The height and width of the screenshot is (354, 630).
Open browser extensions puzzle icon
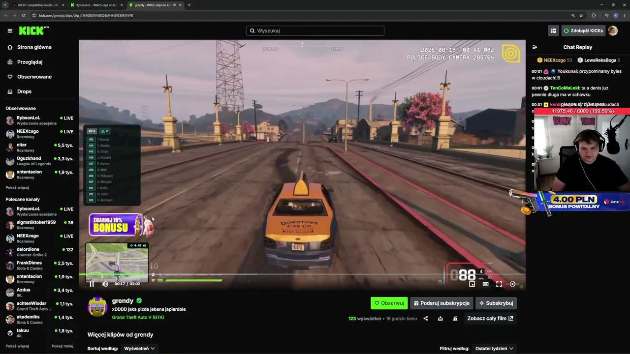click(x=593, y=15)
